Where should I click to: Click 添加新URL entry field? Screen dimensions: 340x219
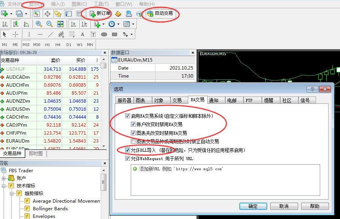click(x=225, y=169)
